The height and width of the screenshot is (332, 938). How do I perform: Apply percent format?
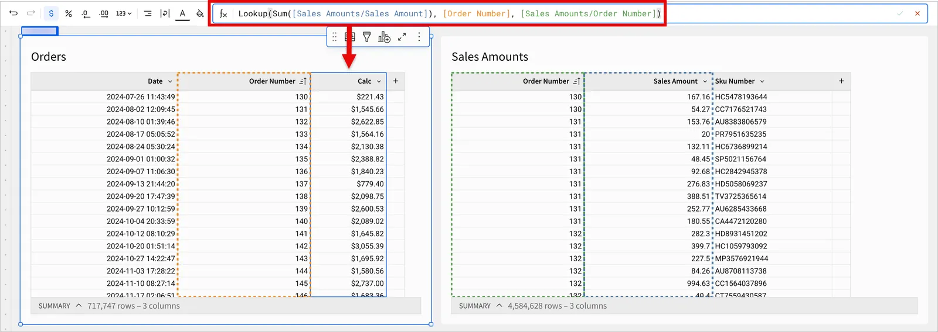(69, 13)
